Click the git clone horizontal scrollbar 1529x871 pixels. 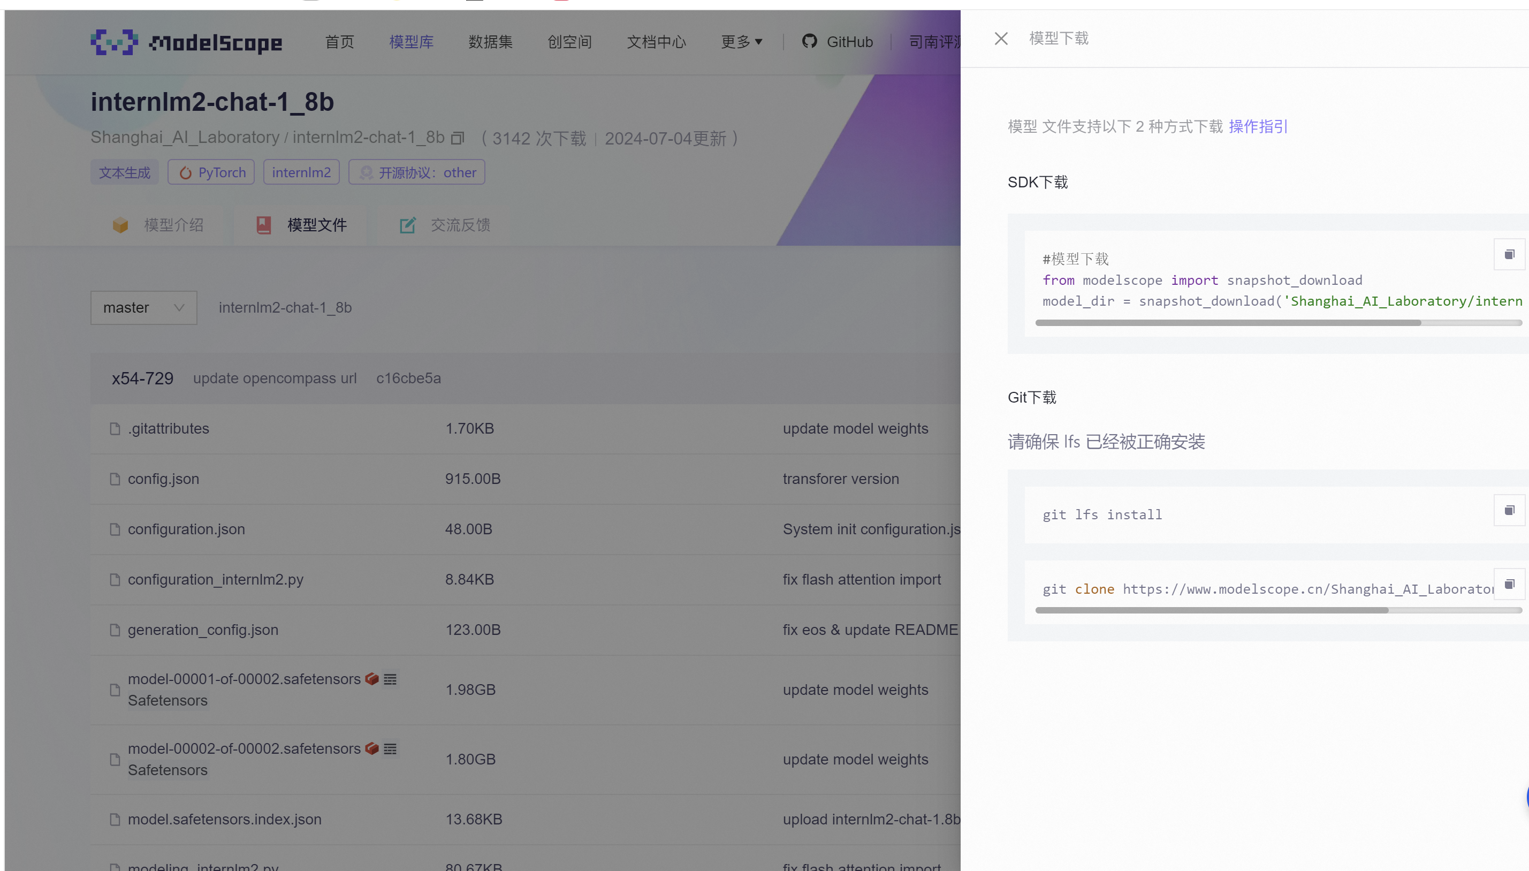click(x=1212, y=610)
